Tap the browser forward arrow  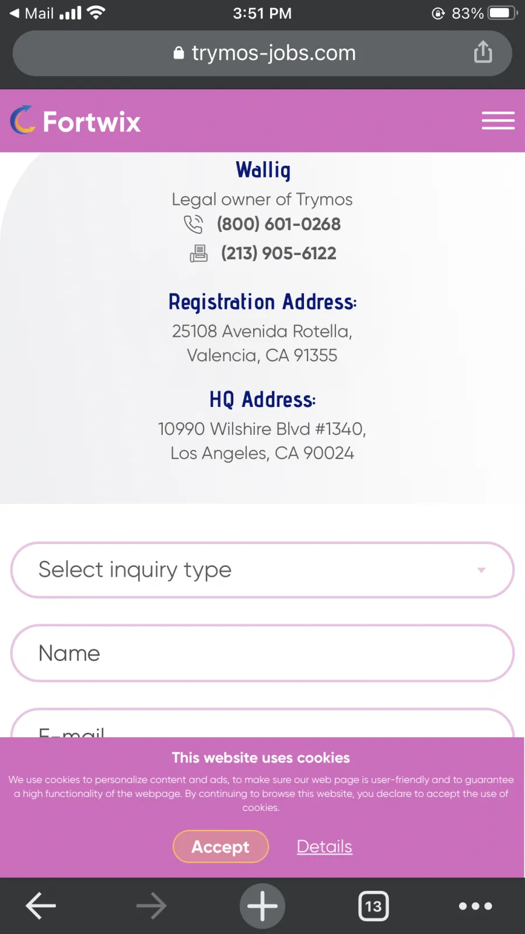[x=151, y=906]
